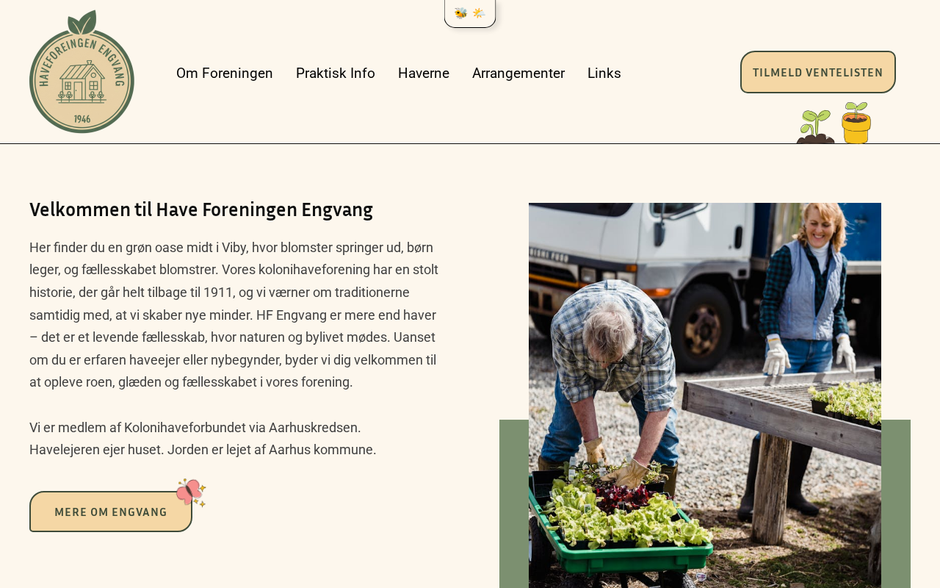Click the intro paragraph starting Her finder du
Image resolution: width=940 pixels, height=588 pixels.
235,315
